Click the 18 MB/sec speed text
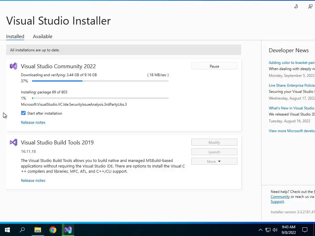315x236 pixels. tap(158, 75)
